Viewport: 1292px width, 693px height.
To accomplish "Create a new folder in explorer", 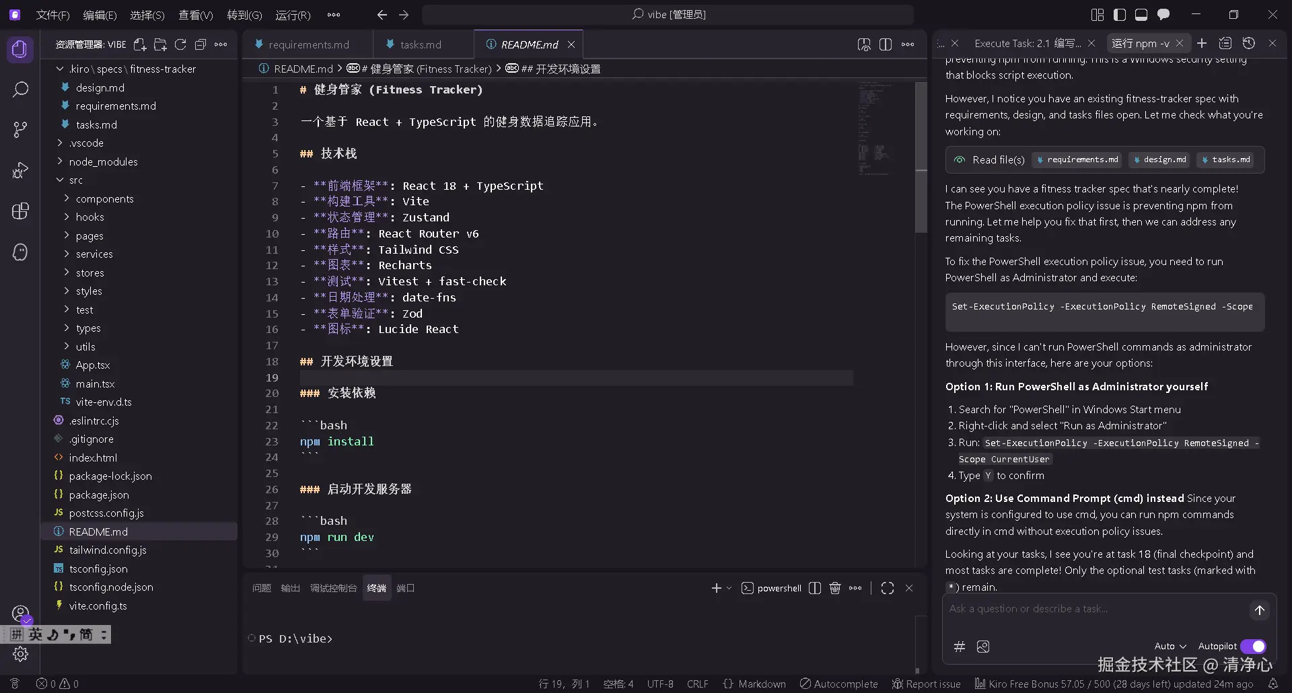I will coord(160,44).
